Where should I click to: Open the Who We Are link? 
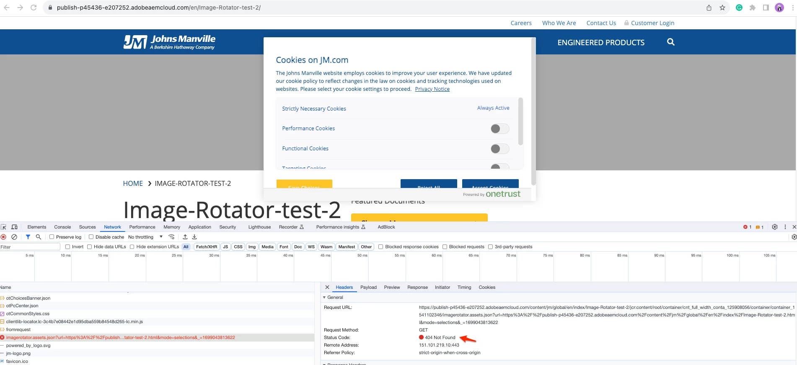click(x=559, y=23)
